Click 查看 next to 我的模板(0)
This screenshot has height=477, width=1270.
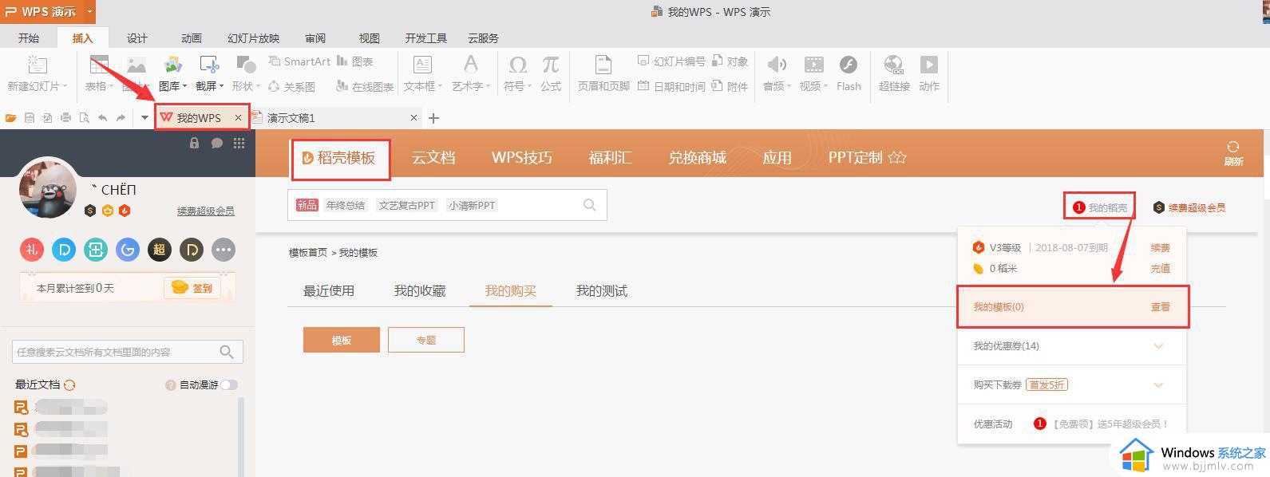[x=1161, y=306]
